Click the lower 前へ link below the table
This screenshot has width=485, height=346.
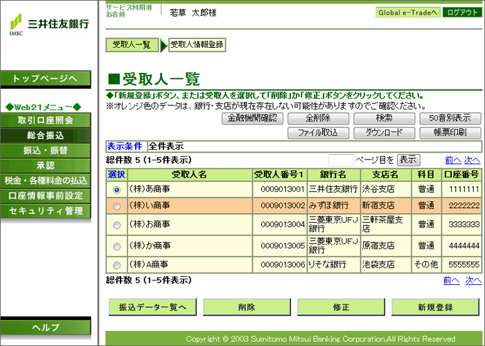coord(451,281)
